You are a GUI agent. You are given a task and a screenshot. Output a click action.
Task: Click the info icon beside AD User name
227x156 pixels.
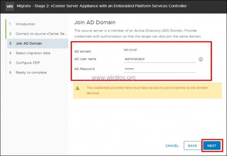coord(201,59)
